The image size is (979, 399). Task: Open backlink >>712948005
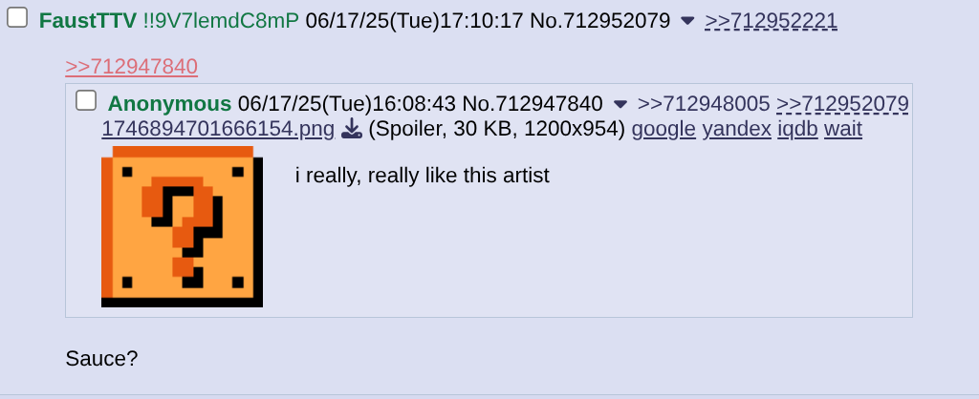point(704,103)
